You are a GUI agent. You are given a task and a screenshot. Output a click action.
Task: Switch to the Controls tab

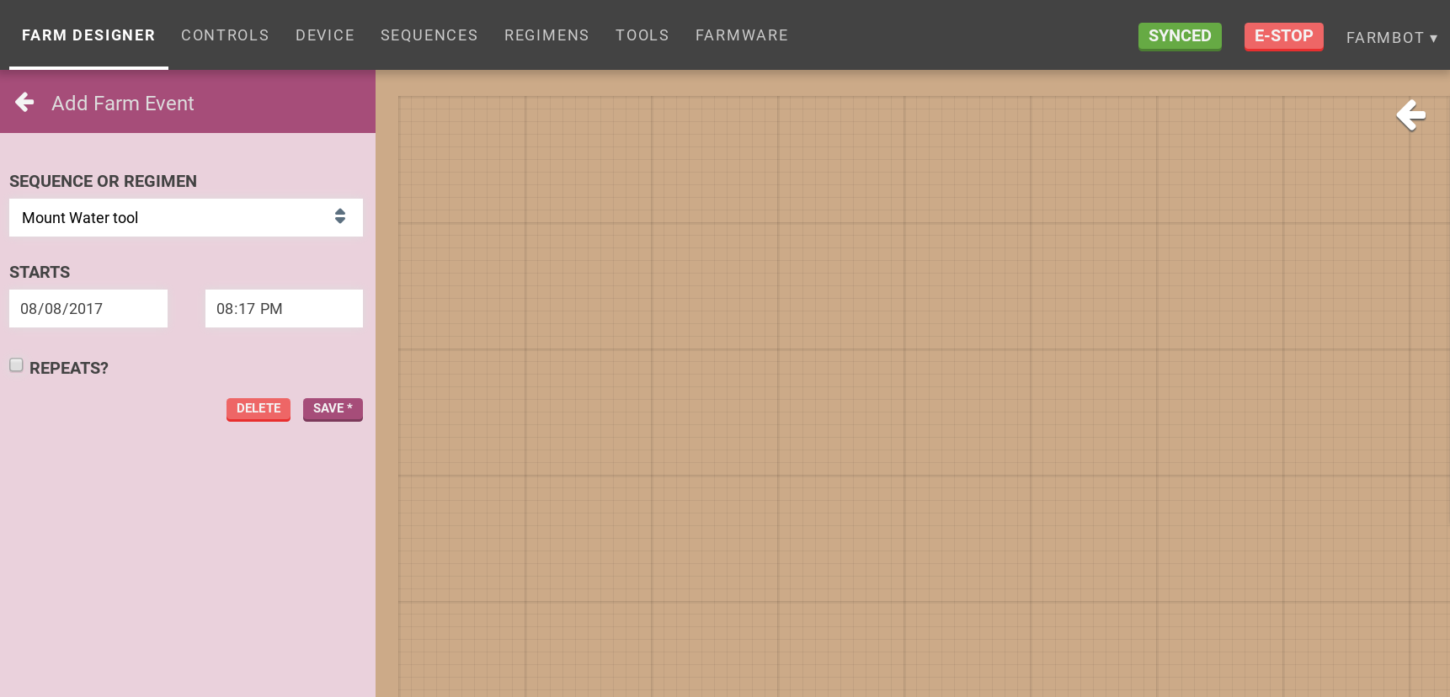click(225, 35)
